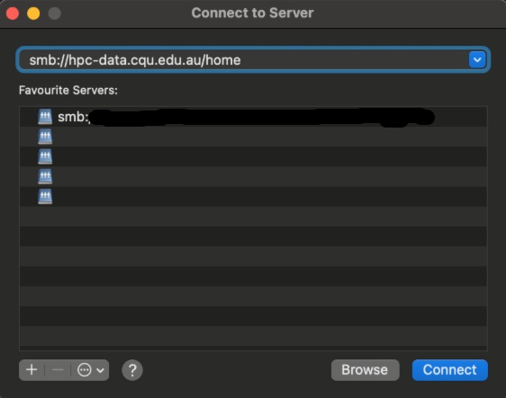The image size is (506, 398).
Task: Open help with the question mark button
Action: [132, 370]
